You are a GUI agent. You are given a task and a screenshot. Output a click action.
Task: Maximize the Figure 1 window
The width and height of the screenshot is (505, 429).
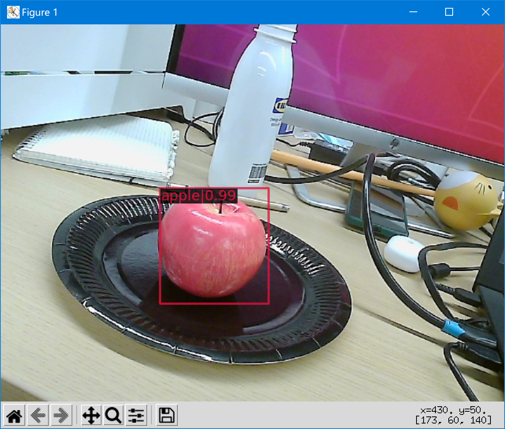(448, 12)
